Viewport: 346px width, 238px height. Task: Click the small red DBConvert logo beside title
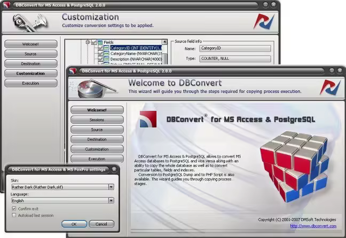pyautogui.click(x=147, y=119)
